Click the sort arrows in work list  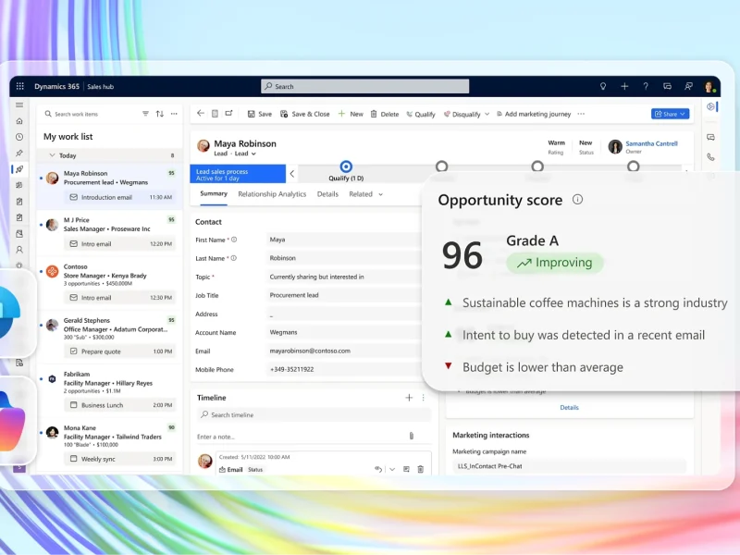(x=160, y=114)
